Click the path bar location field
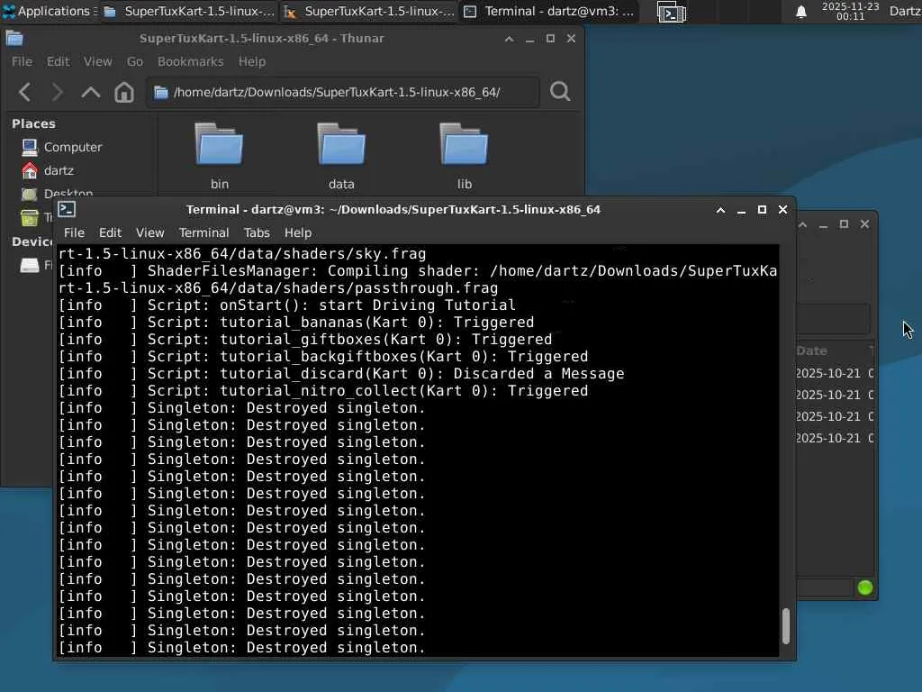Screen dimensions: 922x692 (343, 92)
